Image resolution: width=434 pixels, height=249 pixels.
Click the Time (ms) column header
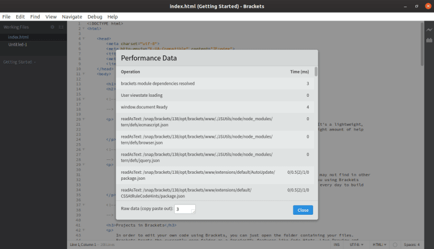300,72
